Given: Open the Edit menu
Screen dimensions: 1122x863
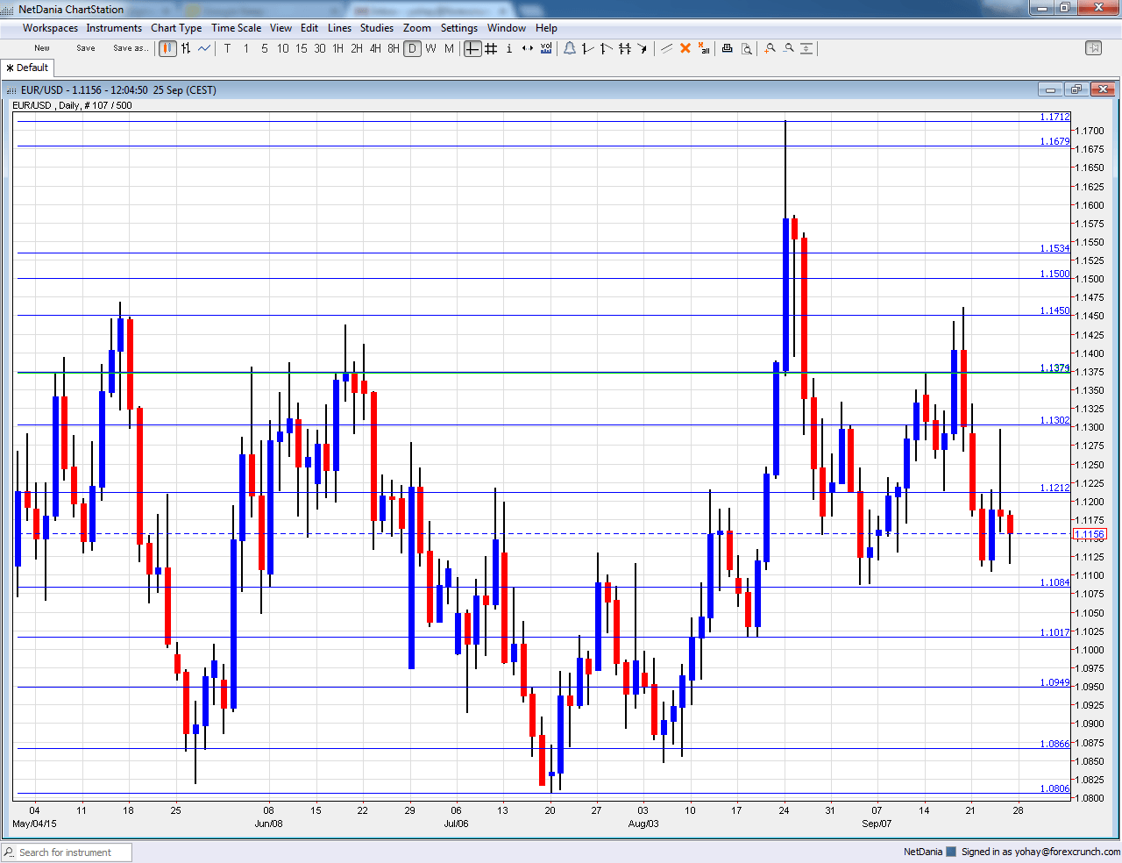Looking at the screenshot, I should click(309, 28).
